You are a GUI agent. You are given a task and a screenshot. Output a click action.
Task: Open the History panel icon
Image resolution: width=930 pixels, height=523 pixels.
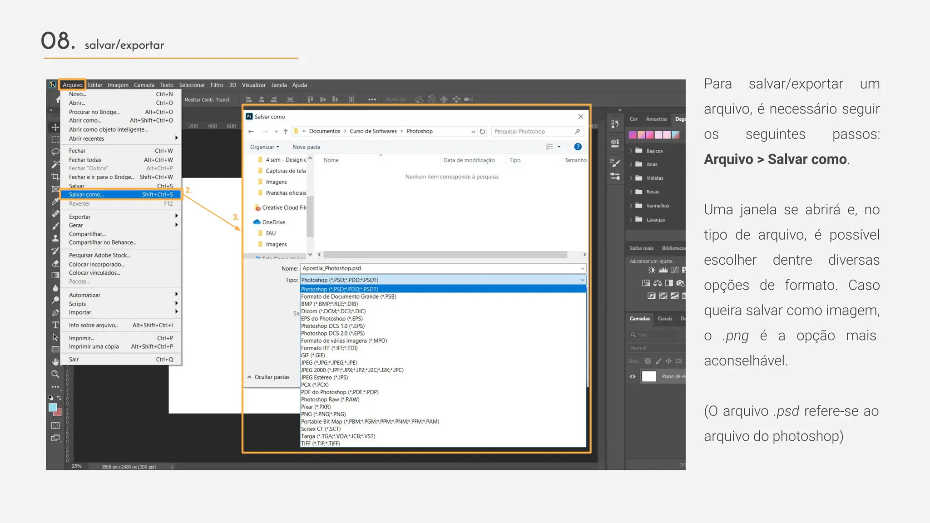tap(615, 124)
